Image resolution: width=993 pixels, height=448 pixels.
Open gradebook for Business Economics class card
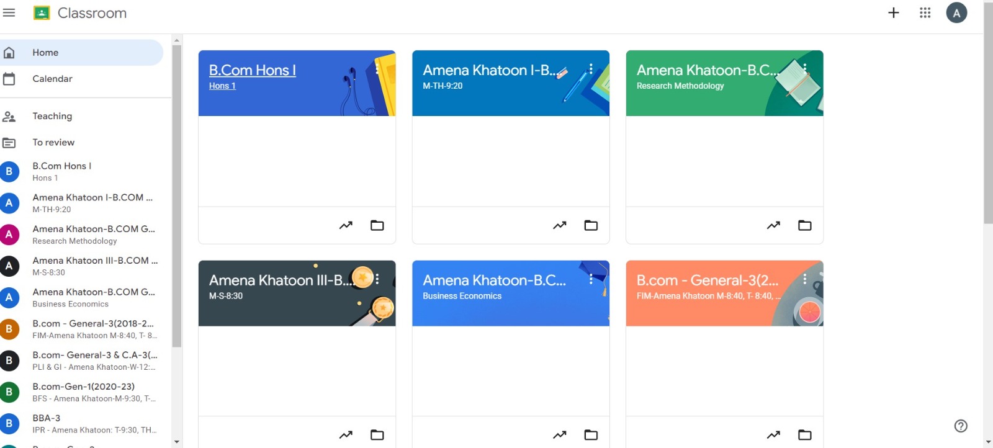click(559, 435)
